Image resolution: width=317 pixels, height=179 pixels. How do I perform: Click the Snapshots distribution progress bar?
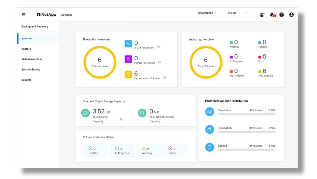click(x=246, y=114)
